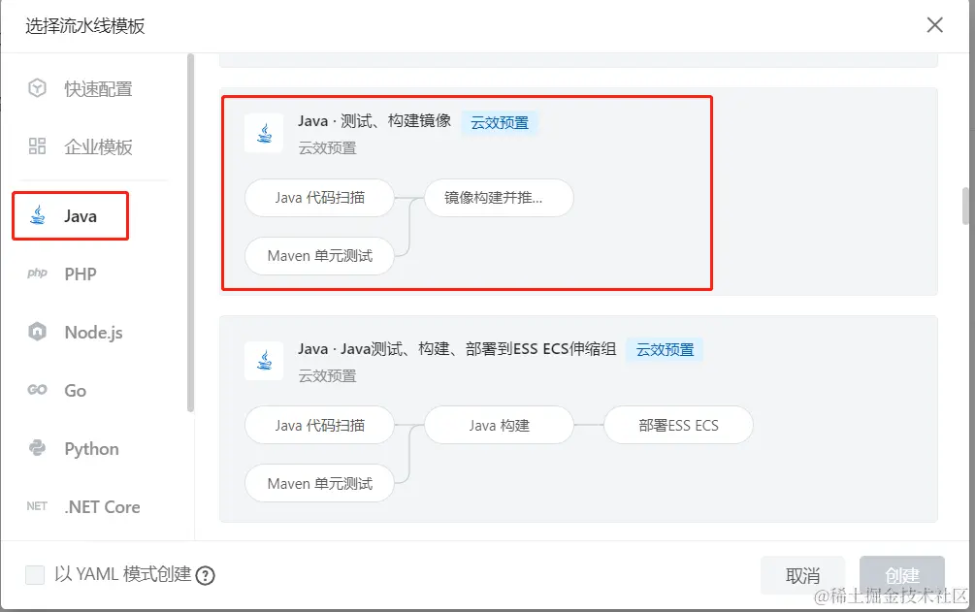This screenshot has height=612, width=975.
Task: Click the 取消 button
Action: (803, 574)
